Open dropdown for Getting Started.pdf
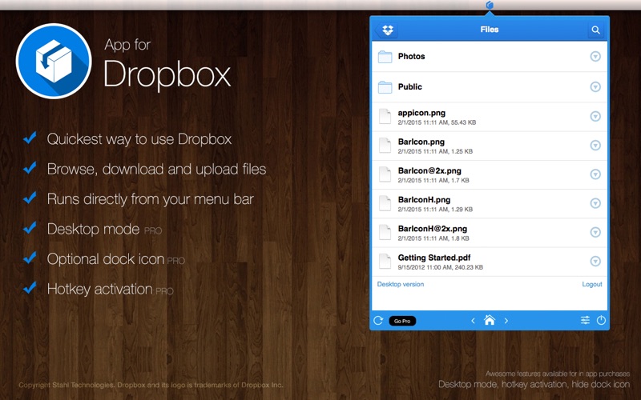The image size is (641, 400). point(595,262)
